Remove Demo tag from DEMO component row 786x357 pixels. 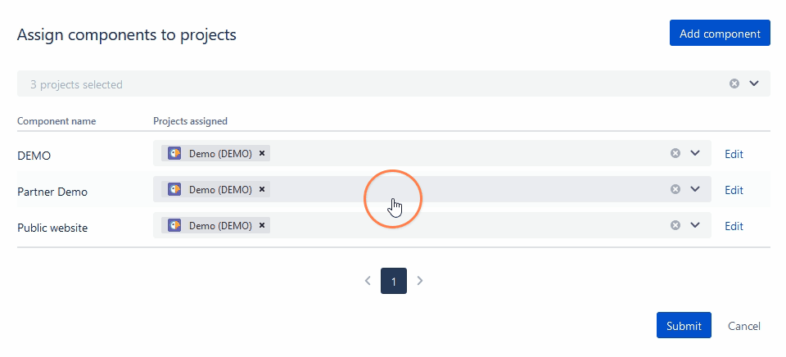point(262,153)
